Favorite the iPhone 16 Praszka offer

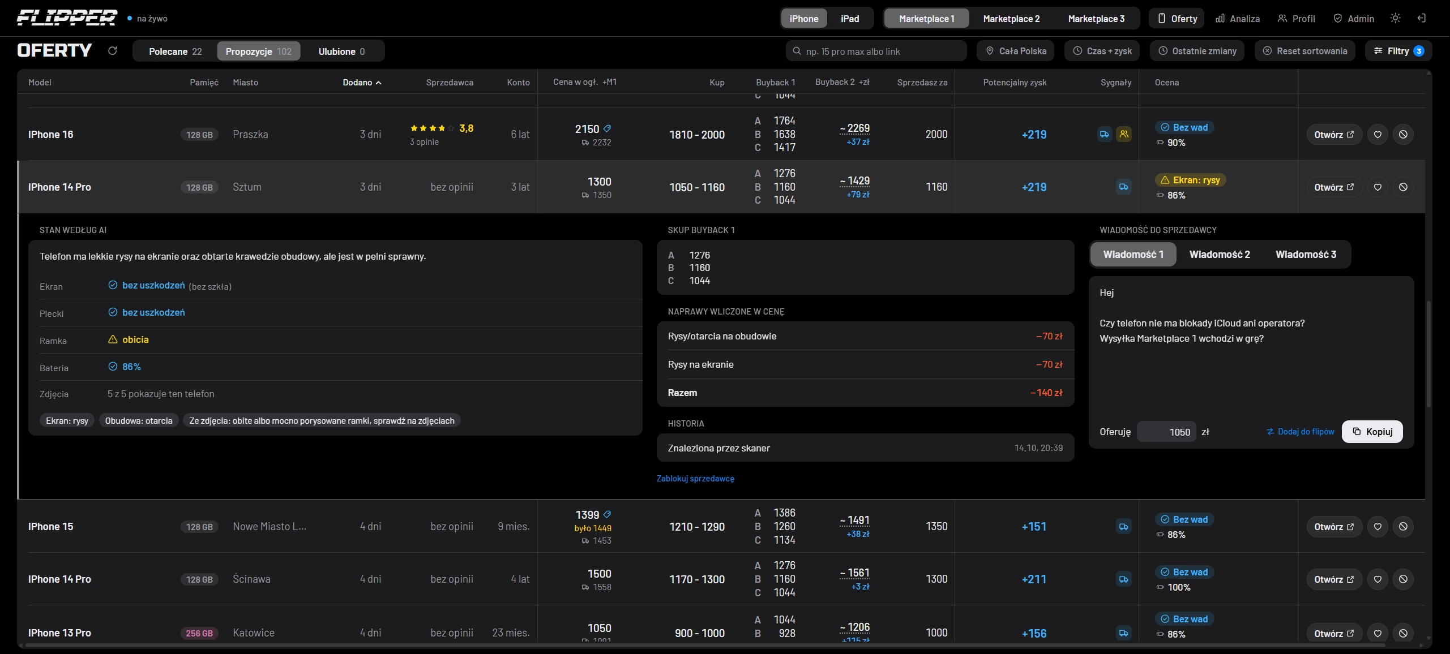[x=1378, y=135]
